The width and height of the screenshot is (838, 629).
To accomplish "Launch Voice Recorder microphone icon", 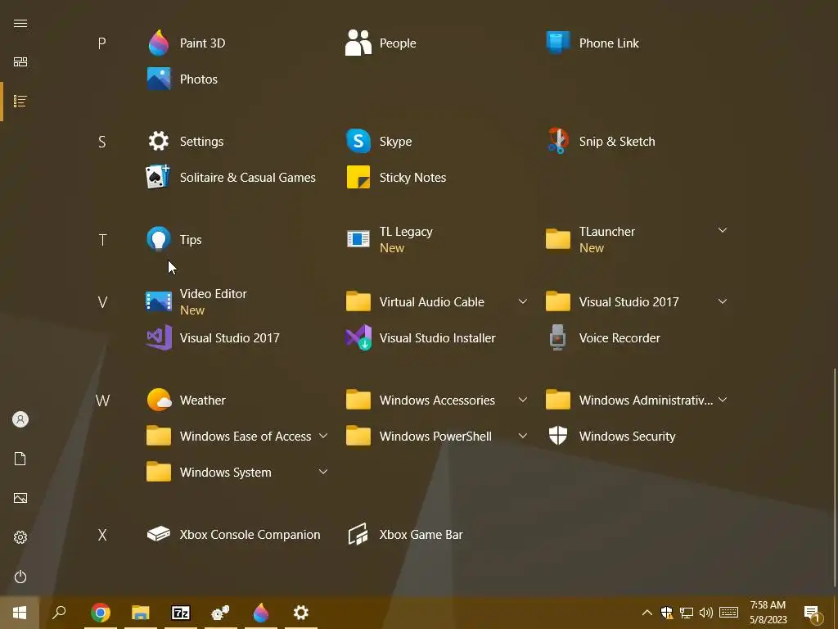I will (557, 337).
